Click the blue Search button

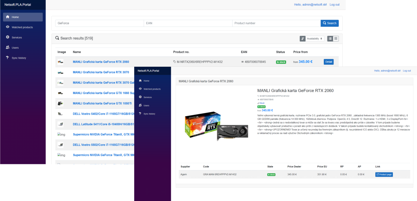[x=330, y=23]
